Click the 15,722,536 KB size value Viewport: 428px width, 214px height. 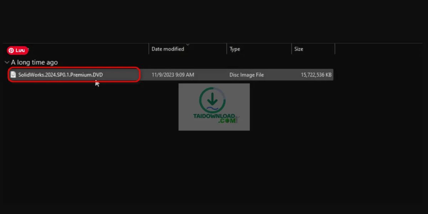[316, 75]
